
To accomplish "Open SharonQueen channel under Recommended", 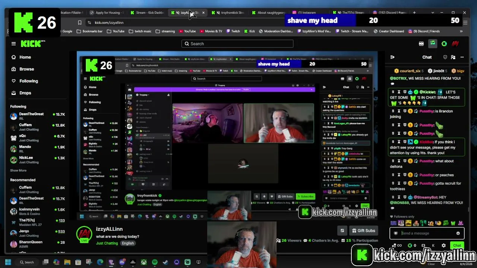I will click(37, 244).
